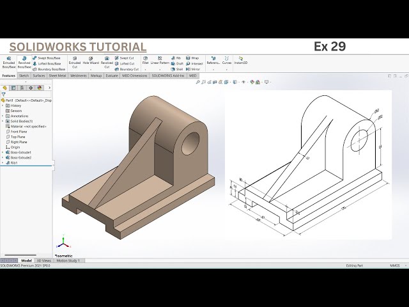Open the ConfigurationManager panel tab
409x307 pixels.
point(22,88)
